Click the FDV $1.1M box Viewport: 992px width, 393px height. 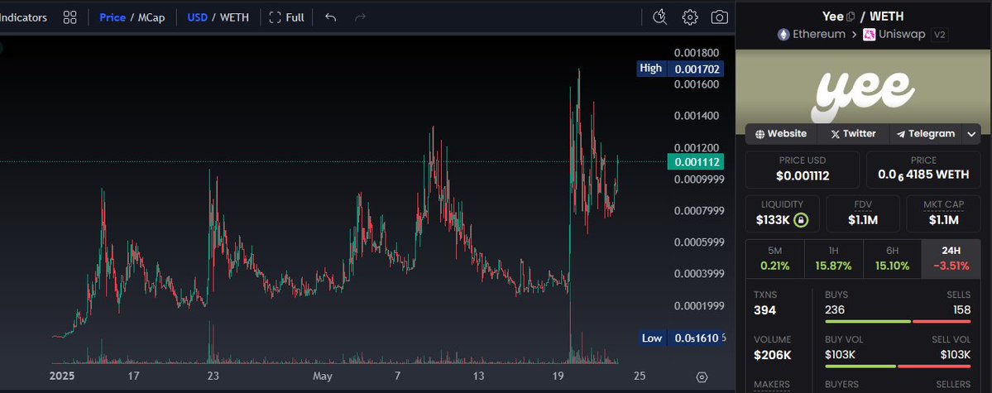tap(862, 213)
